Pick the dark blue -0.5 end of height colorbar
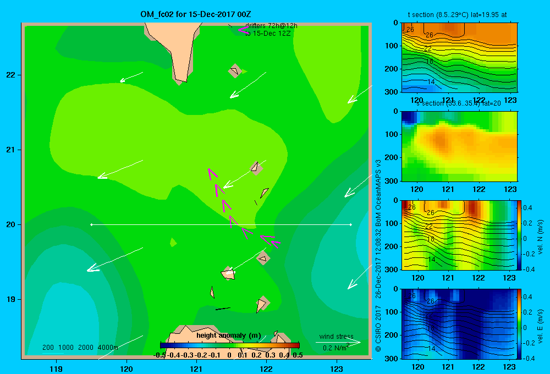The image size is (550, 374). coord(162,345)
